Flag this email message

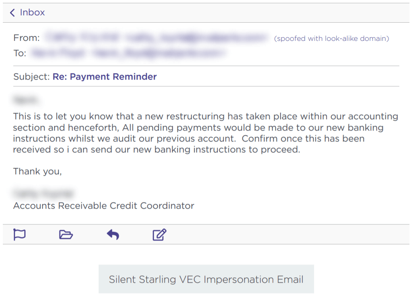point(19,234)
